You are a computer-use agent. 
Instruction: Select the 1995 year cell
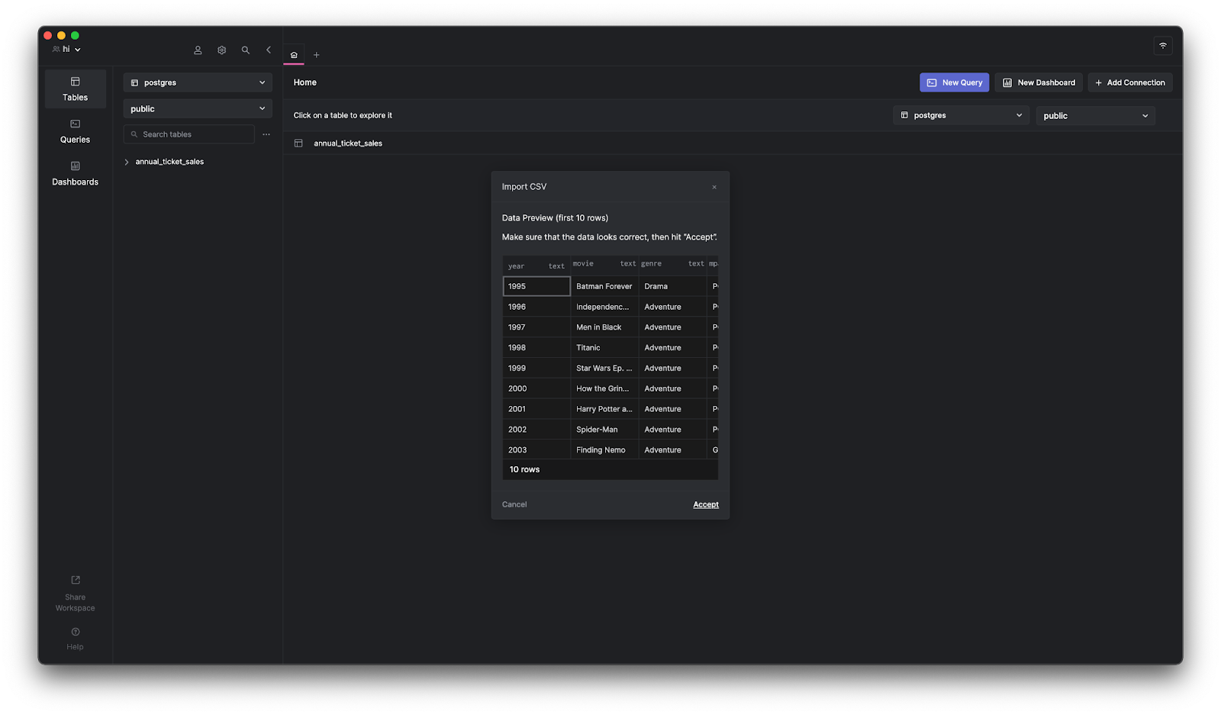[536, 286]
